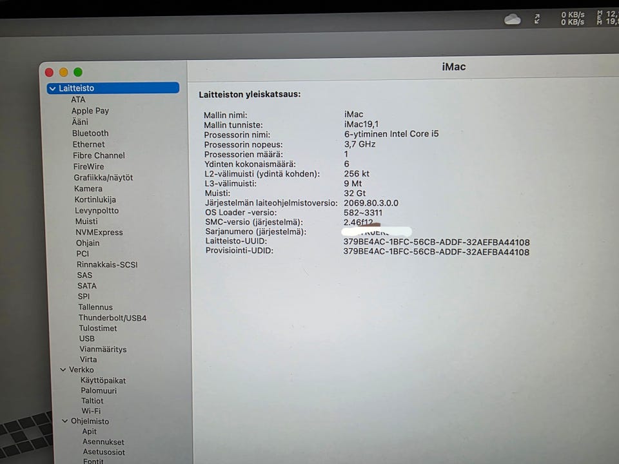The height and width of the screenshot is (464, 619).
Task: Select NVMExpress in the sidebar
Action: point(99,233)
